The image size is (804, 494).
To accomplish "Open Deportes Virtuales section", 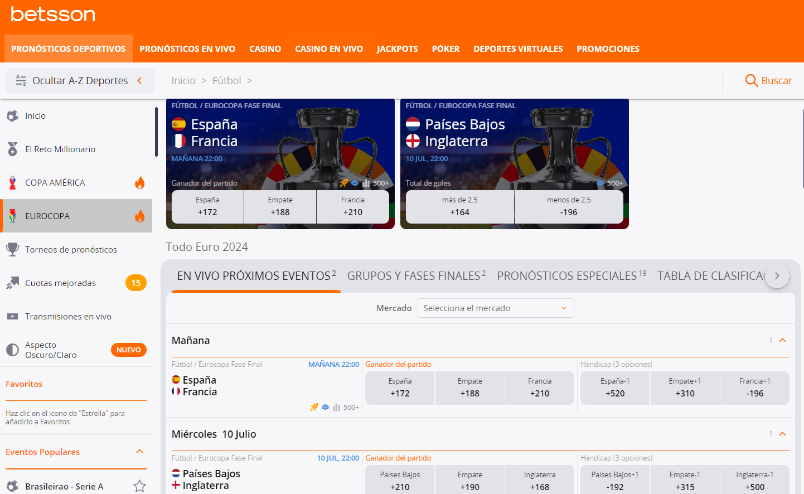I will click(x=519, y=49).
